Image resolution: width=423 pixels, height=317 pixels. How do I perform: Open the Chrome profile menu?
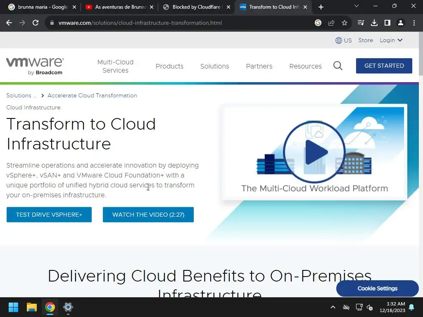click(x=401, y=23)
